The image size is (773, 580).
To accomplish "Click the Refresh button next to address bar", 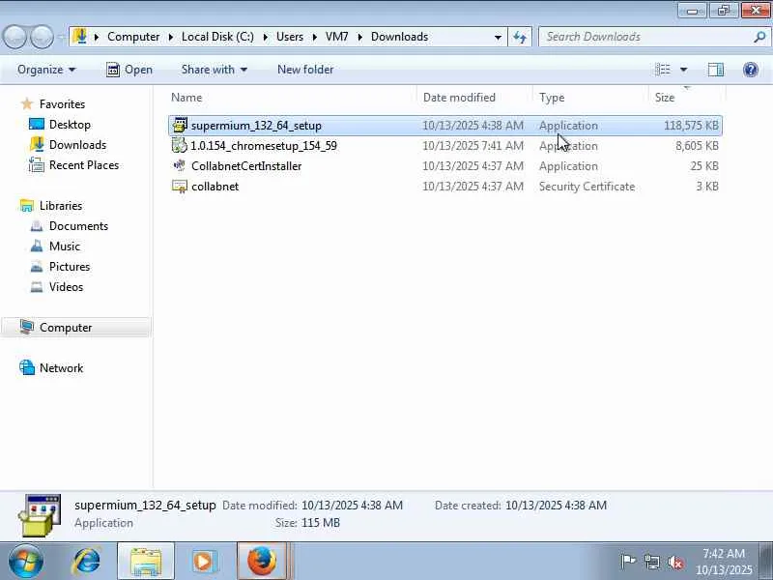I will point(520,37).
